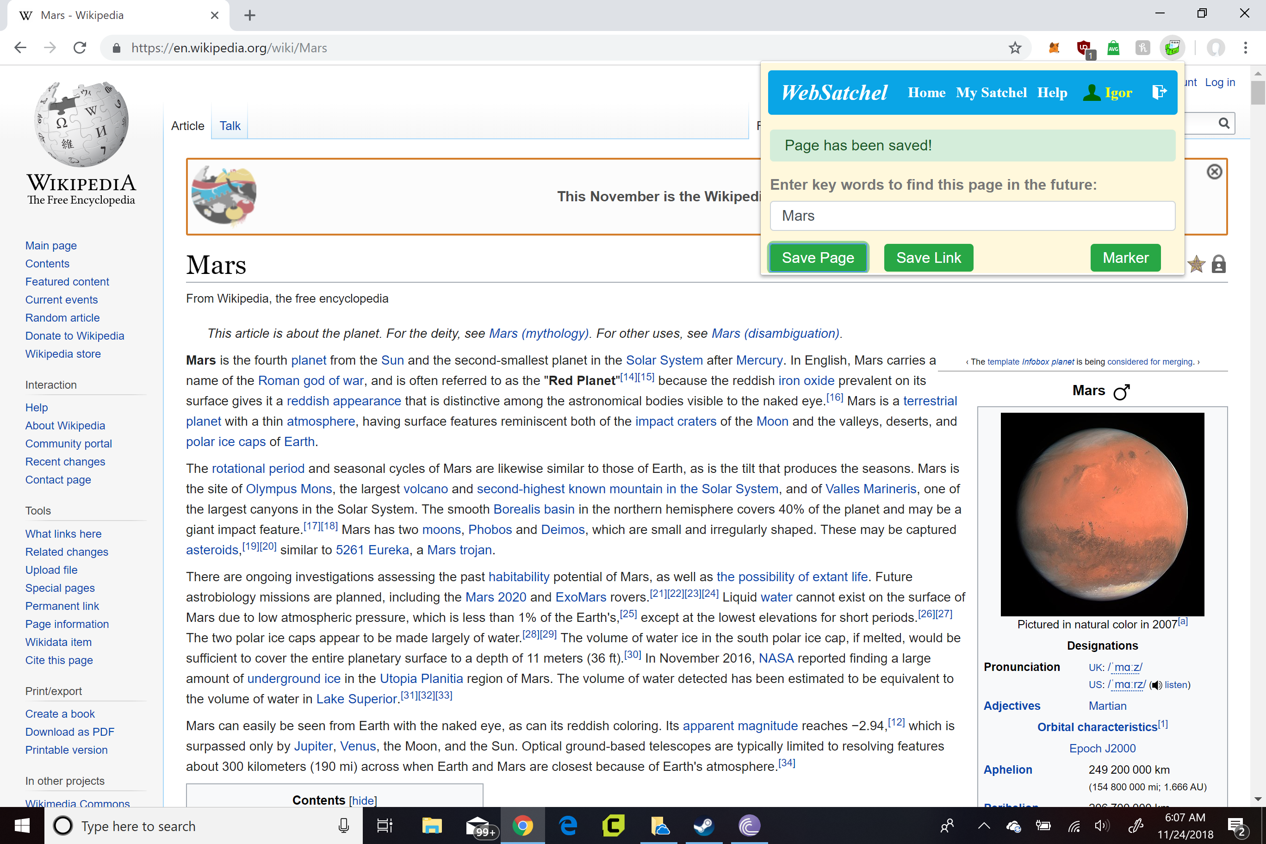The height and width of the screenshot is (844, 1266).
Task: Click the AVG extension icon
Action: pos(1113,48)
